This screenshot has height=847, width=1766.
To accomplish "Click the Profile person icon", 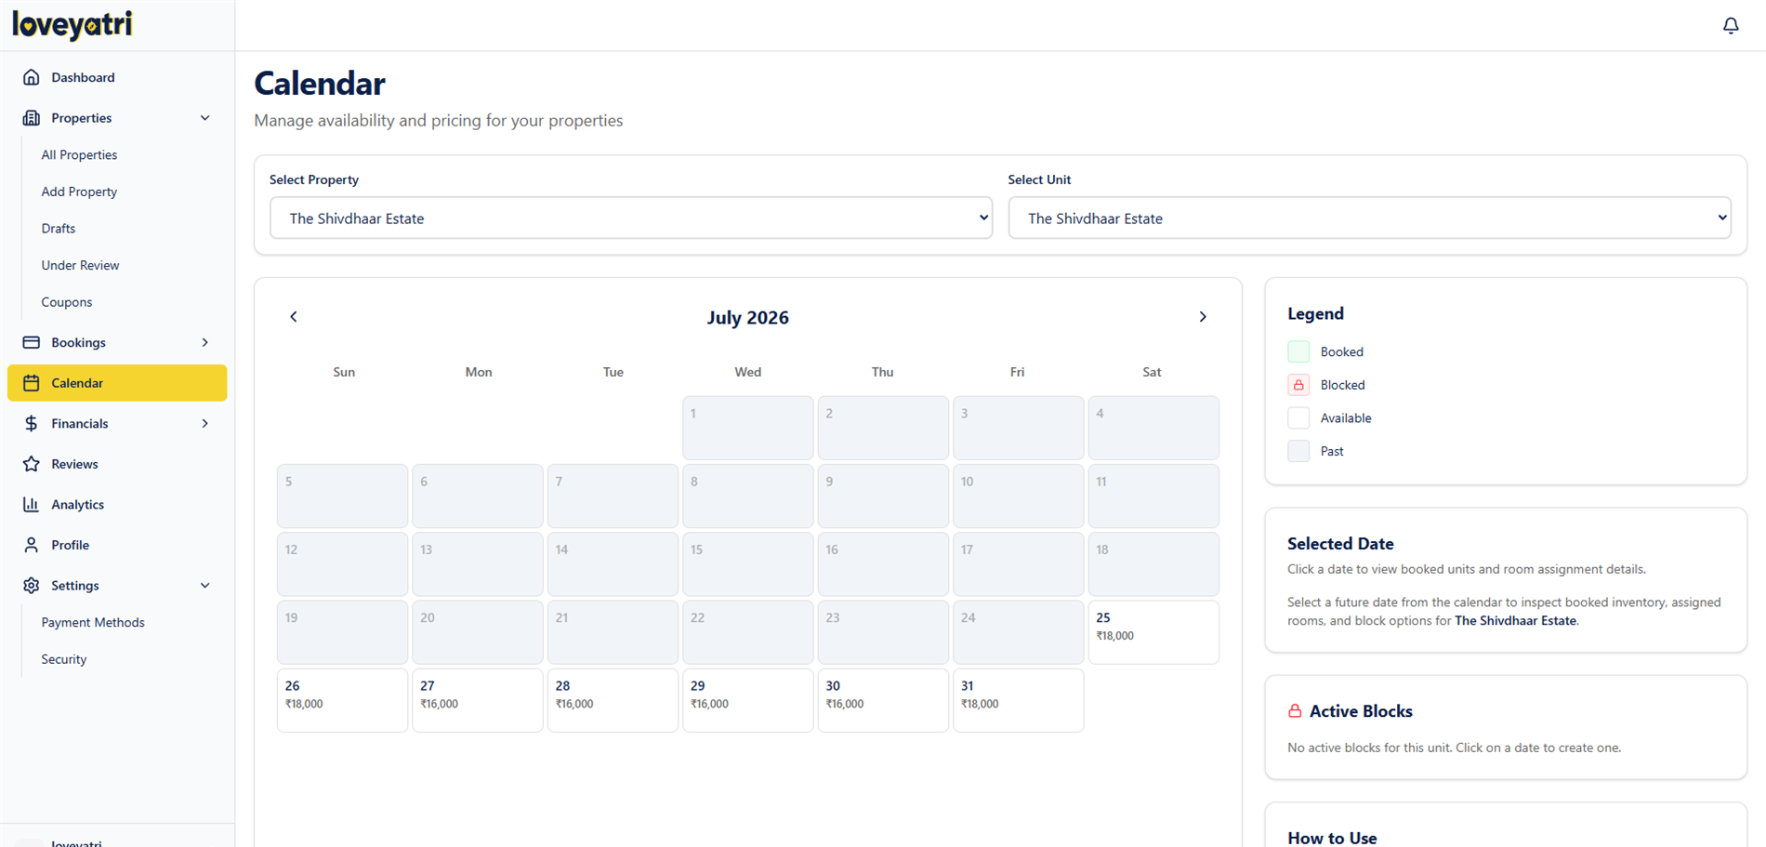I will click(x=32, y=545).
